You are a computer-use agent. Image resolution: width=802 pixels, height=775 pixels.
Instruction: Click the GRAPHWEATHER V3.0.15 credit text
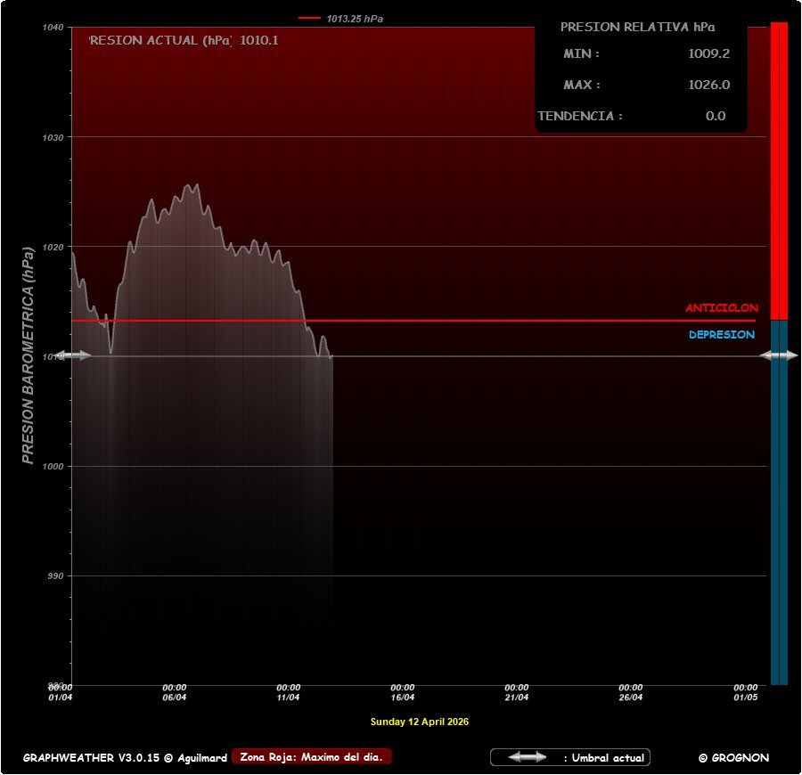124,758
